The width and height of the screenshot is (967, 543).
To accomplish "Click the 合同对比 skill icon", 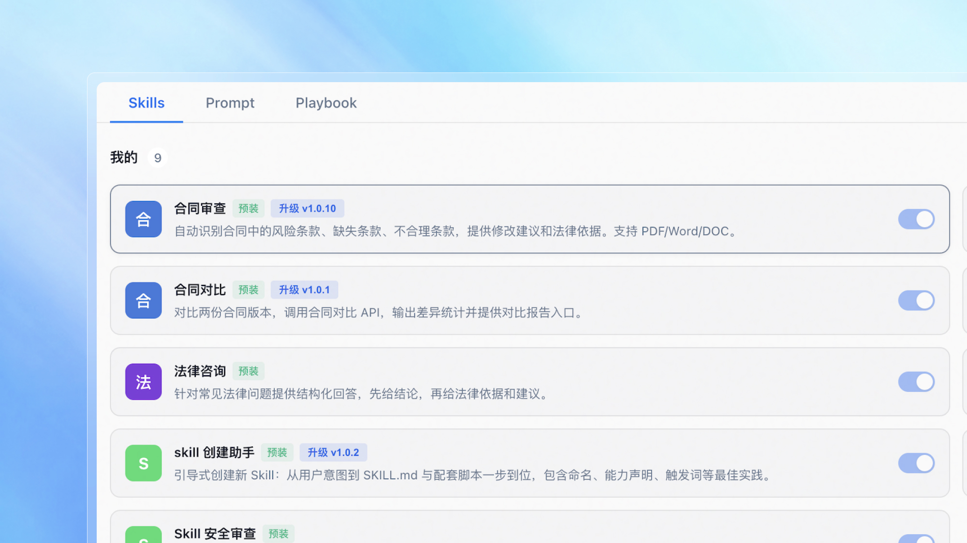I will click(x=144, y=300).
